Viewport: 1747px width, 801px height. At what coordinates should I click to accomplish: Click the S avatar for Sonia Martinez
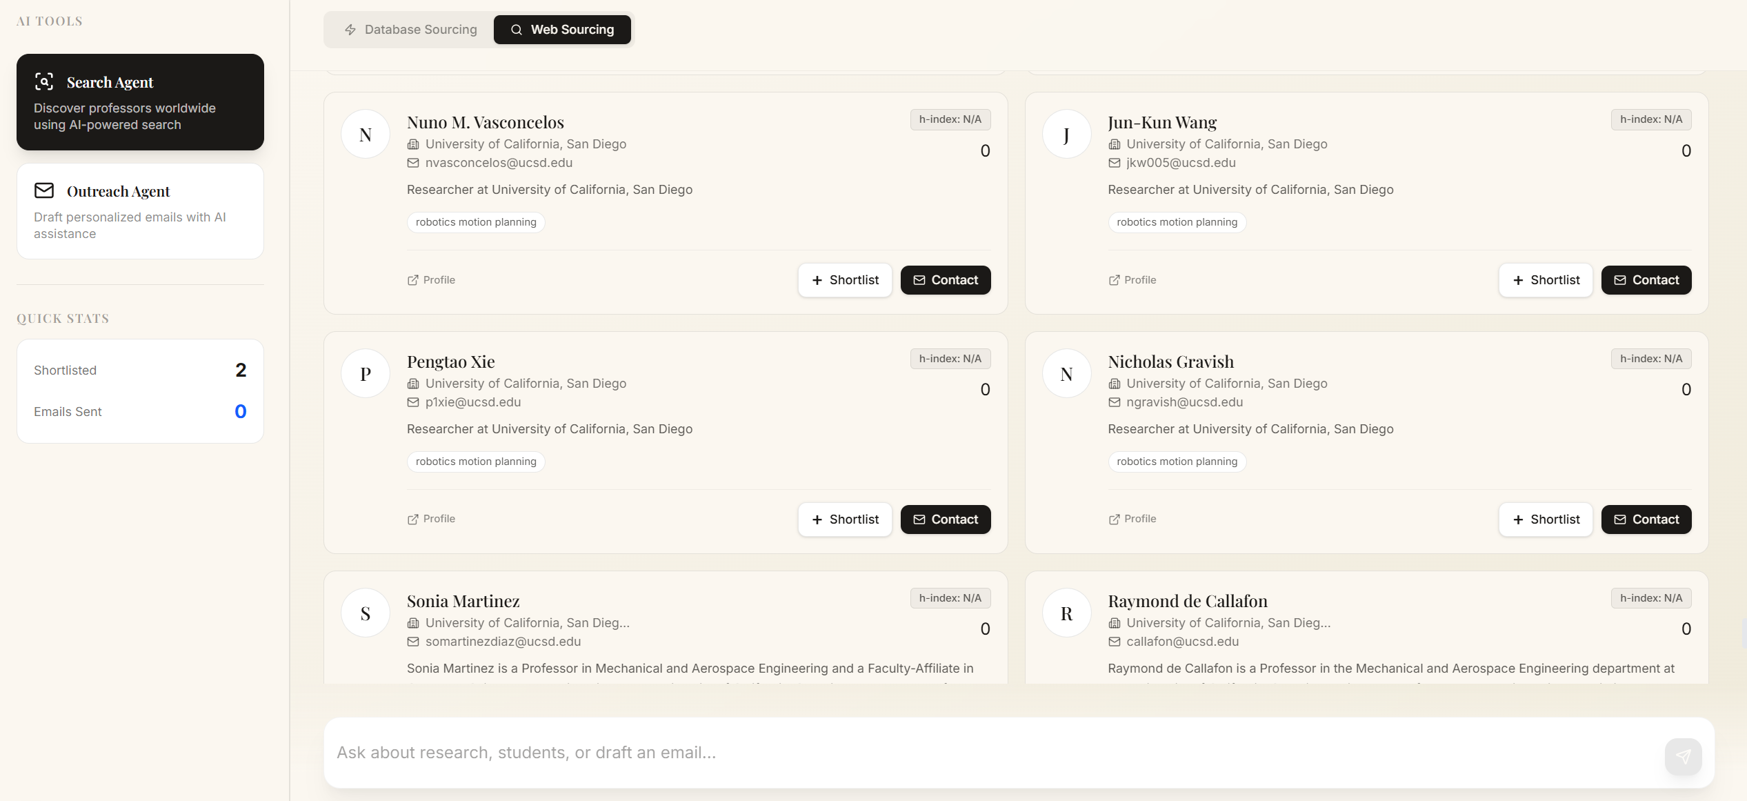click(x=366, y=613)
